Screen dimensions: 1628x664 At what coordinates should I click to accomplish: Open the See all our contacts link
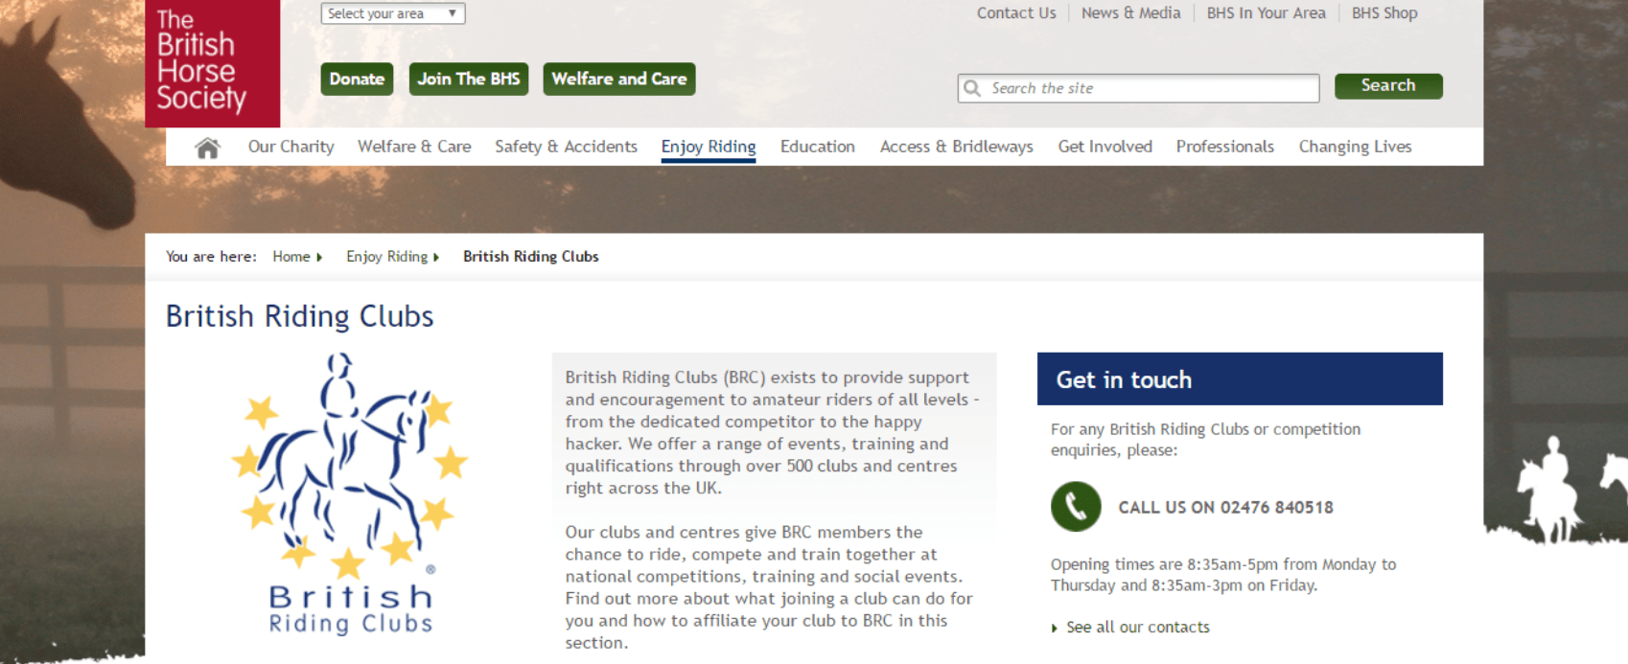pos(1138,628)
